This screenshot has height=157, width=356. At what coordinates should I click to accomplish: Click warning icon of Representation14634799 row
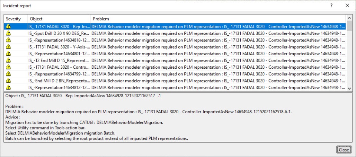click(8, 73)
